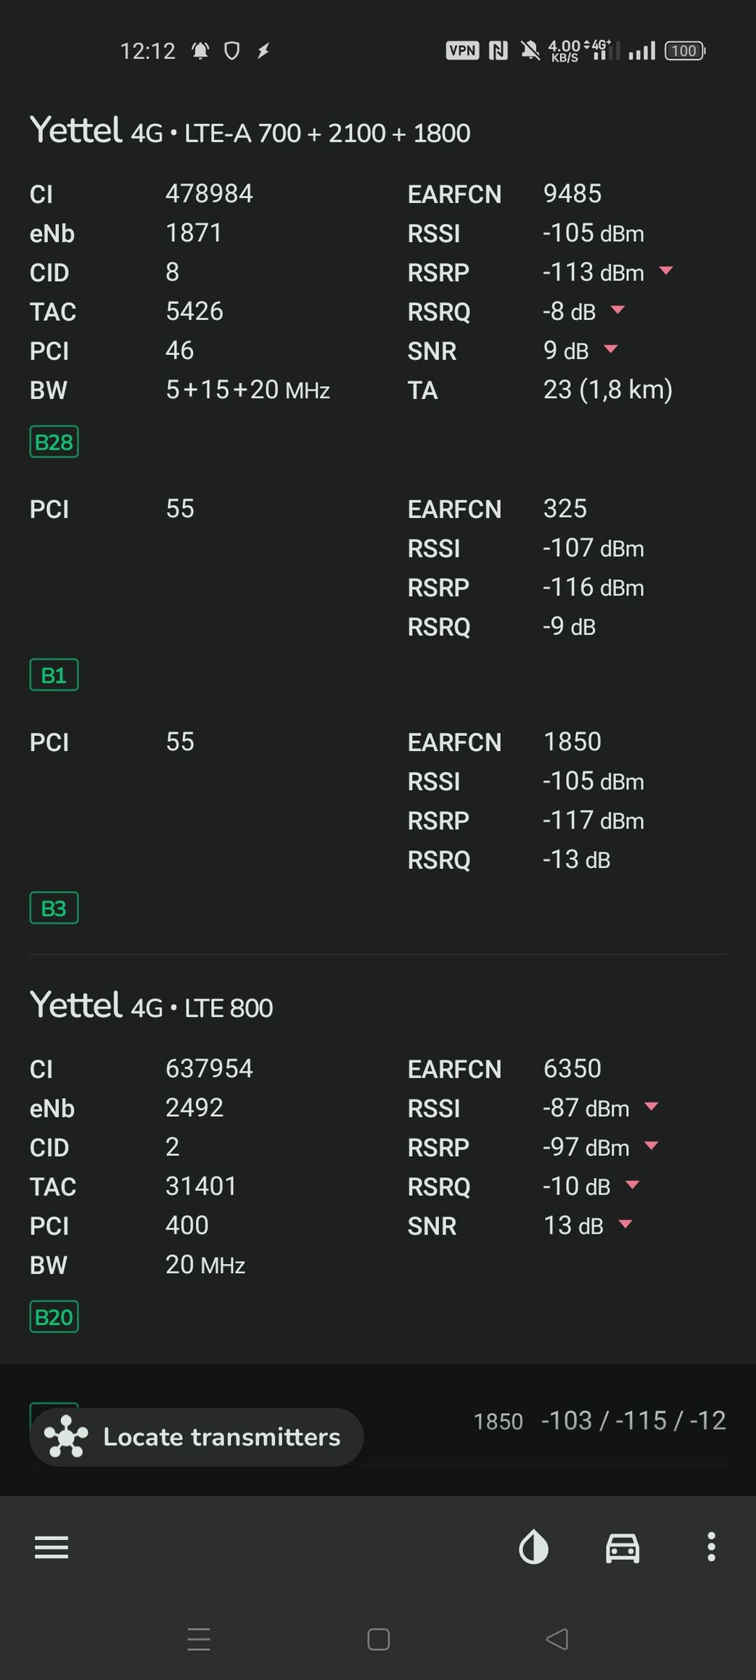Tap the VPN status bar indicator
The height and width of the screenshot is (1680, 756).
coord(462,51)
